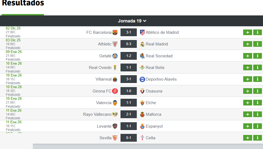Expand Barcelona vs Atlético with plus button
The width and height of the screenshot is (263, 149).
(248, 32)
